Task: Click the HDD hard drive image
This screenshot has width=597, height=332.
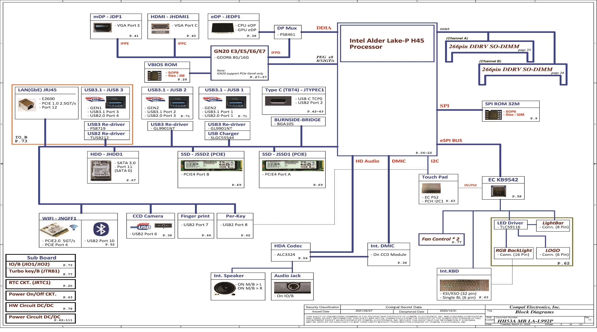Action: pos(101,170)
